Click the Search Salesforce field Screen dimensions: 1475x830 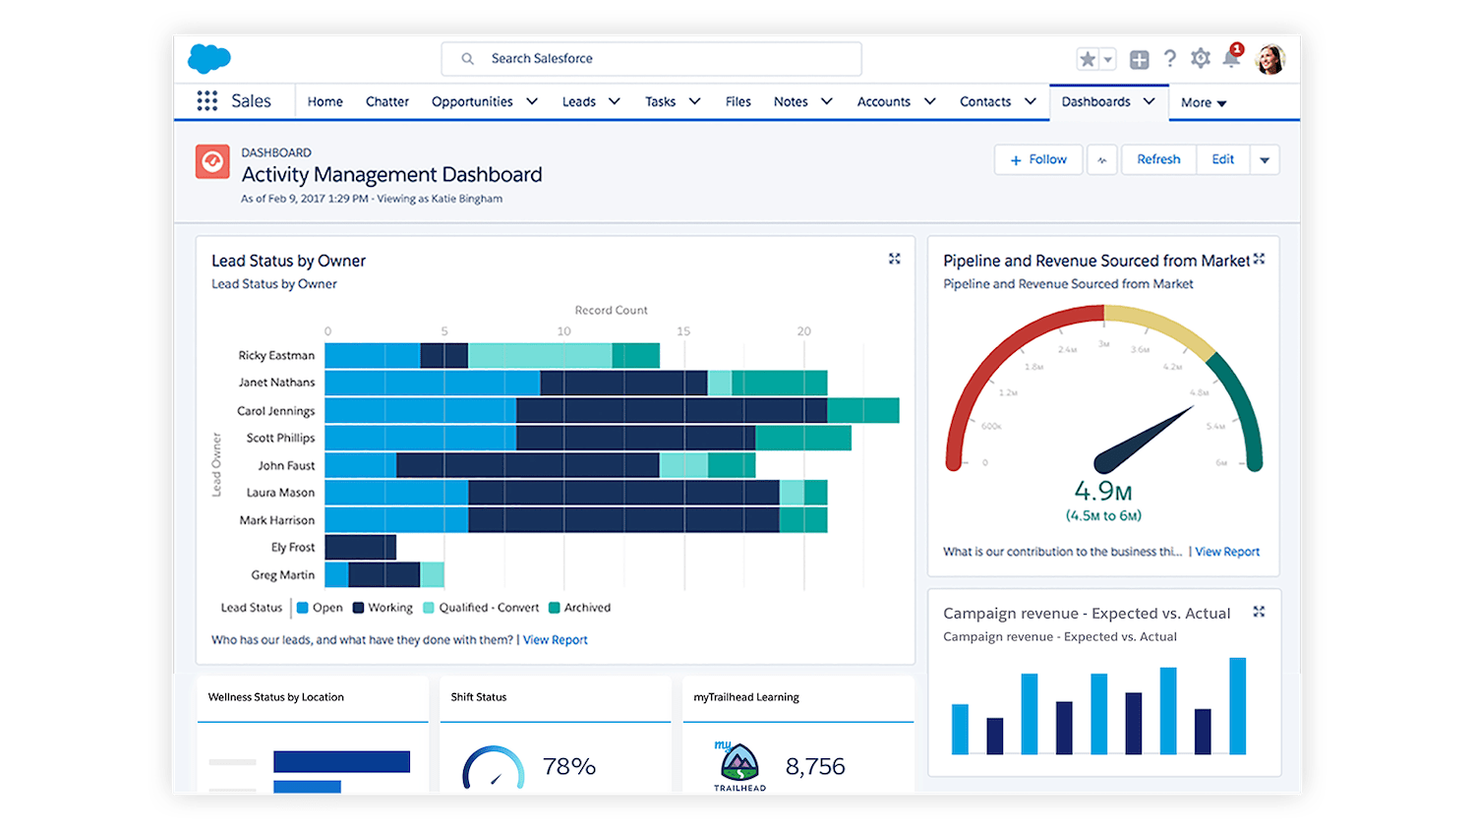coord(651,59)
